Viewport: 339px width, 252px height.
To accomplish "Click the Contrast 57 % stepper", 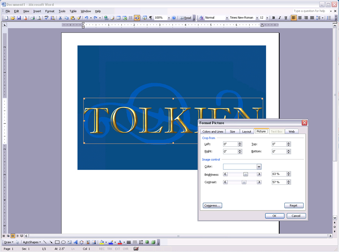I will (289, 182).
